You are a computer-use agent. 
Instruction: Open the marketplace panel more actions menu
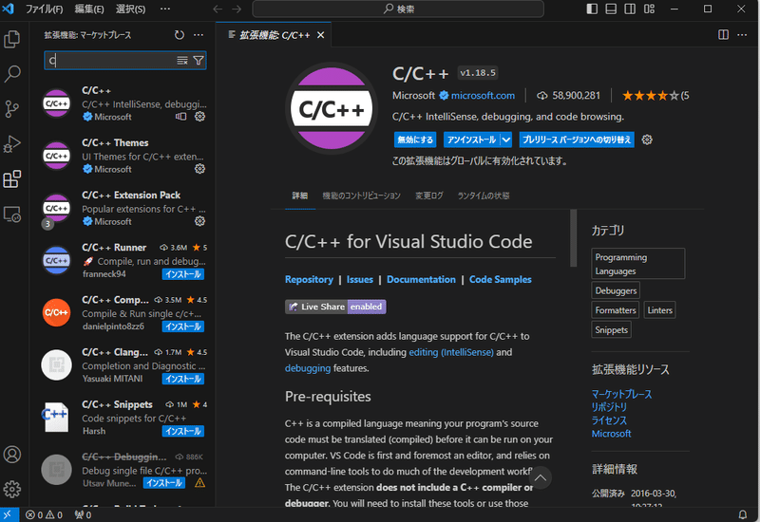pos(199,35)
